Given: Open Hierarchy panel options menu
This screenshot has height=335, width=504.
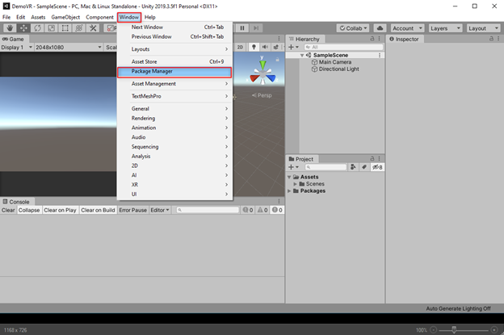Looking at the screenshot, I should (x=380, y=39).
